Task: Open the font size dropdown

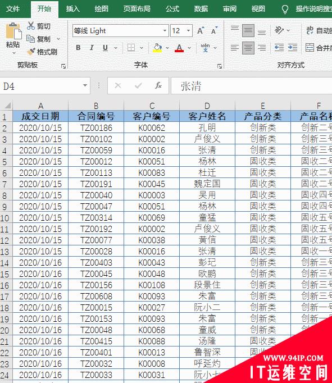Action: pos(188,31)
